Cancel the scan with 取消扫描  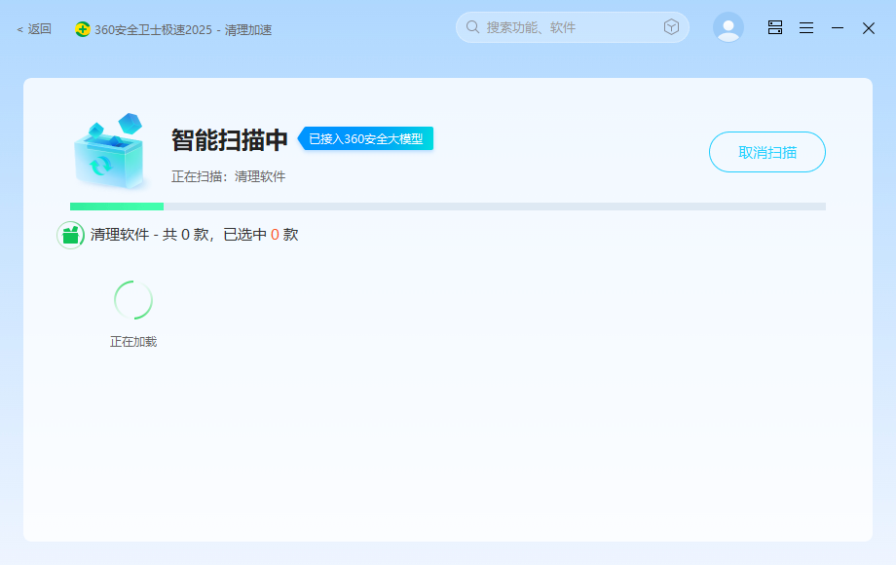click(766, 152)
